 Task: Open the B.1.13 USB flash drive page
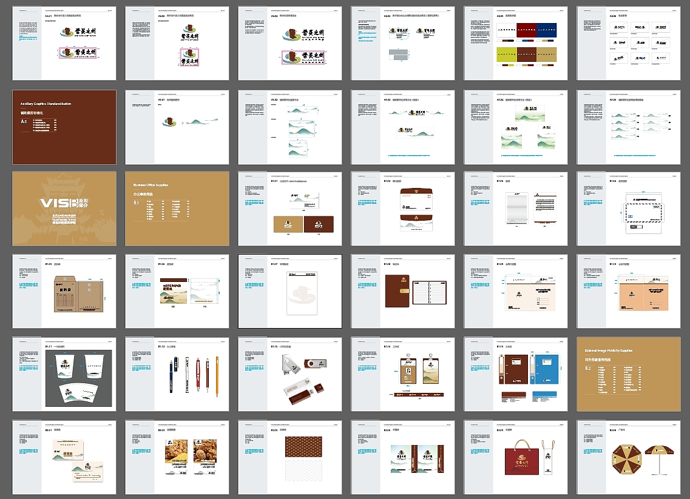pyautogui.click(x=290, y=374)
